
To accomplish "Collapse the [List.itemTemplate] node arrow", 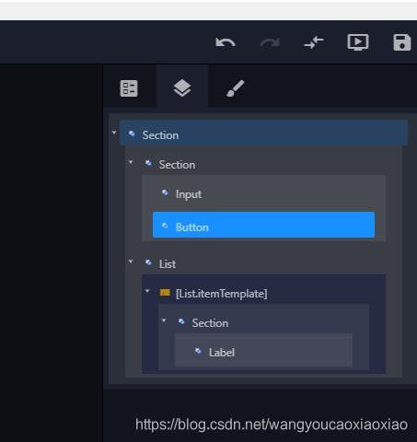I will pos(147,291).
